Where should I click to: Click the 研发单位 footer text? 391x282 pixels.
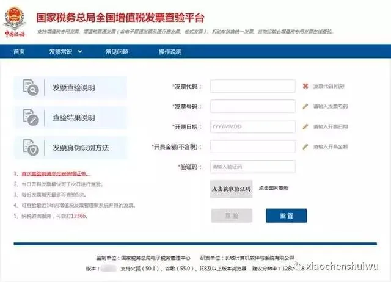247,258
